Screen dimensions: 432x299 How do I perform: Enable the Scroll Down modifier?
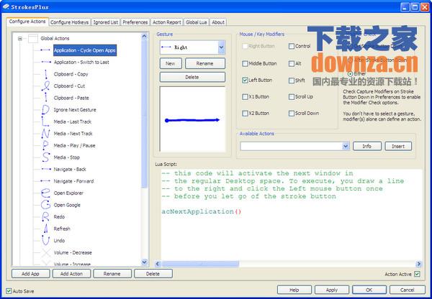click(292, 114)
